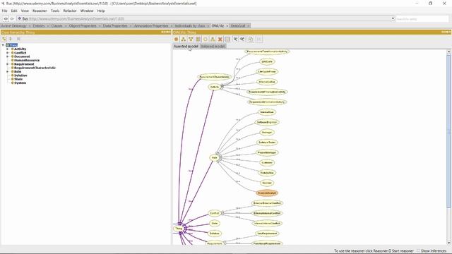Click the Activity node in the graph
Viewport: 452px width, 254px height.
coord(215,87)
